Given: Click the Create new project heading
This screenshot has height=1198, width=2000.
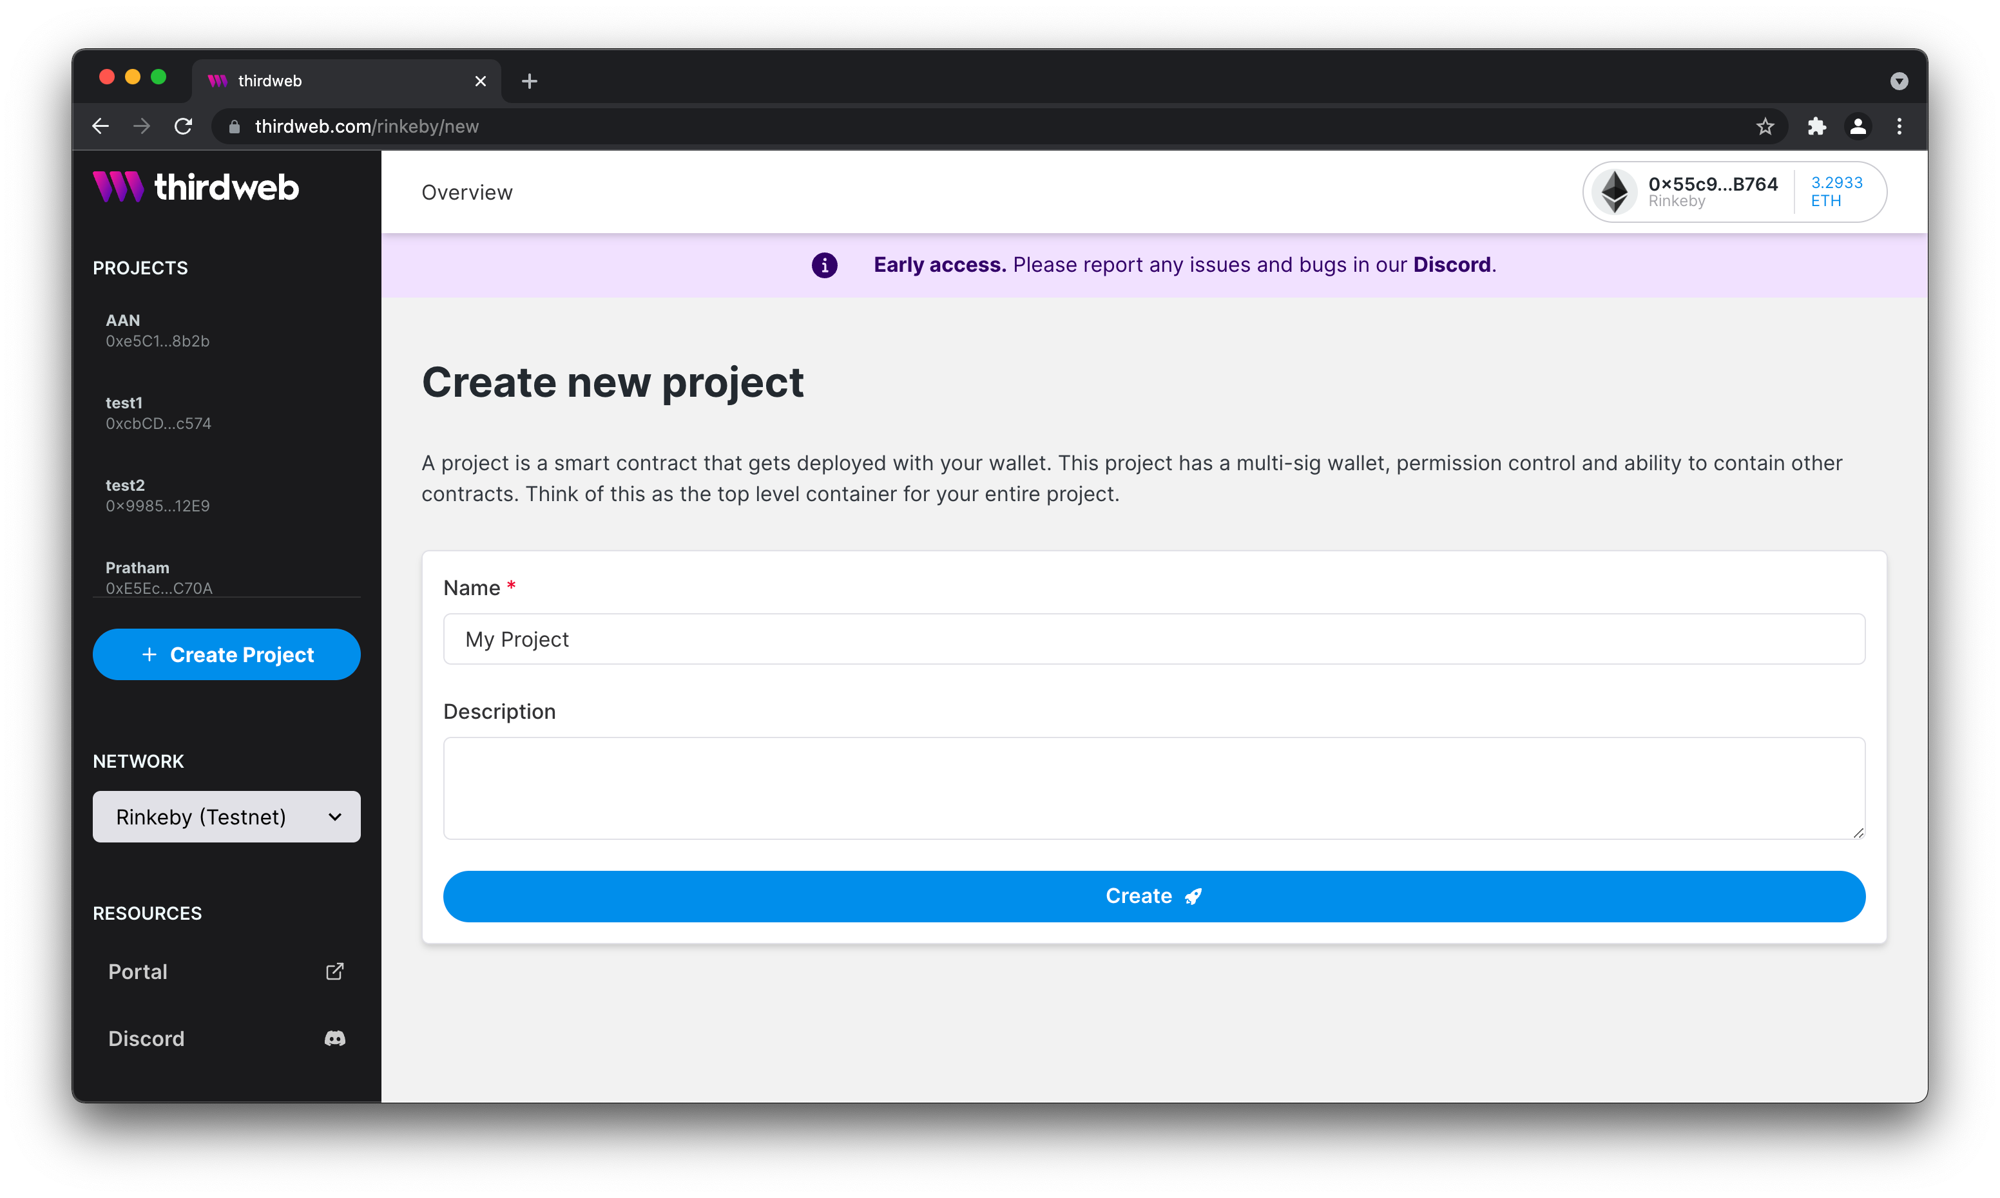Looking at the screenshot, I should pyautogui.click(x=612, y=383).
